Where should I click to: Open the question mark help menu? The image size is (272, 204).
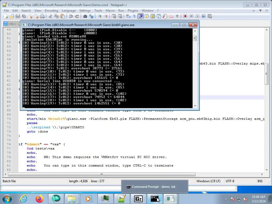pyautogui.click(x=158, y=11)
